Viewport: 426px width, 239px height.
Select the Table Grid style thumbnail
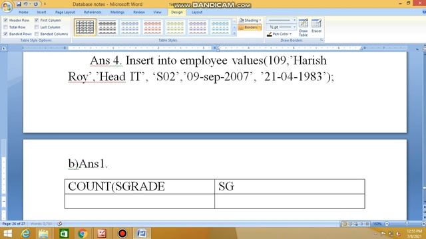point(85,27)
